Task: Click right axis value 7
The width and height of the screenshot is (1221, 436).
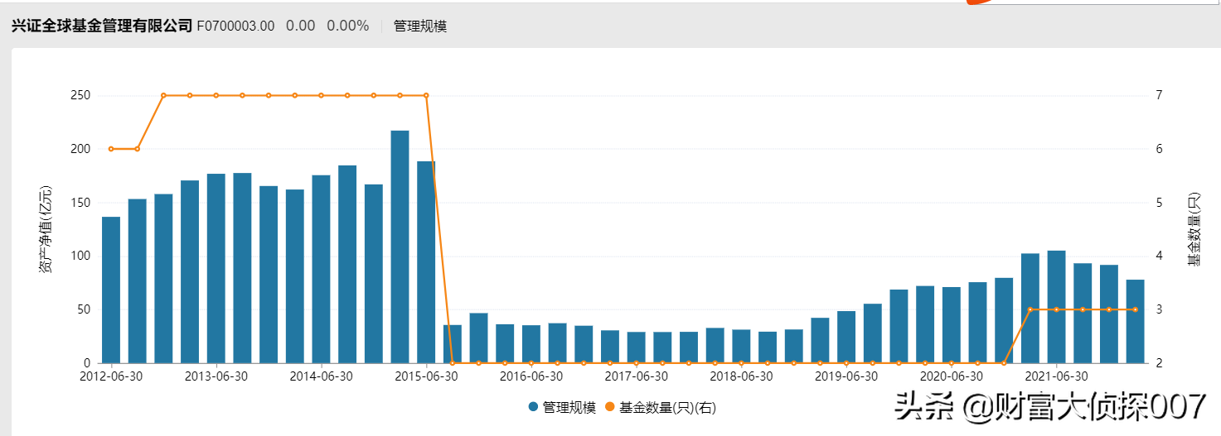Action: click(1160, 95)
